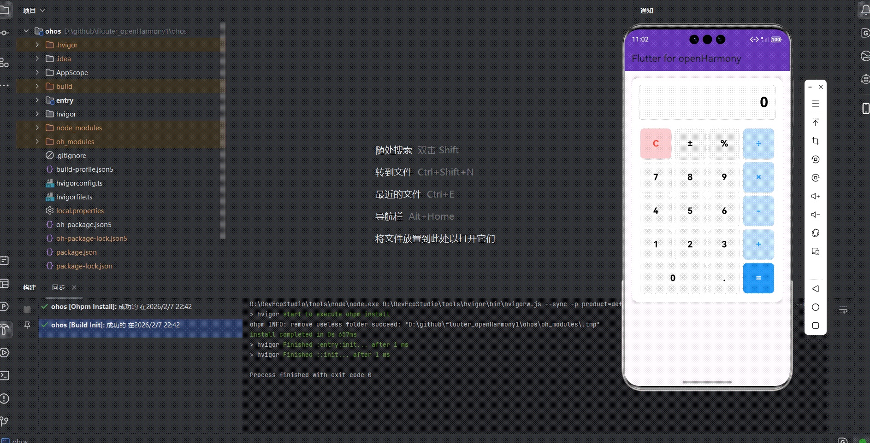Open hvigorconfig.ts file
Viewport: 870px width, 443px height.
pos(79,183)
